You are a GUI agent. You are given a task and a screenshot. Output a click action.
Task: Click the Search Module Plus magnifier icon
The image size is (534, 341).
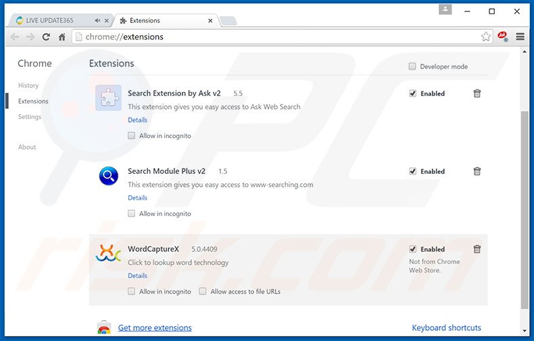[x=109, y=176]
